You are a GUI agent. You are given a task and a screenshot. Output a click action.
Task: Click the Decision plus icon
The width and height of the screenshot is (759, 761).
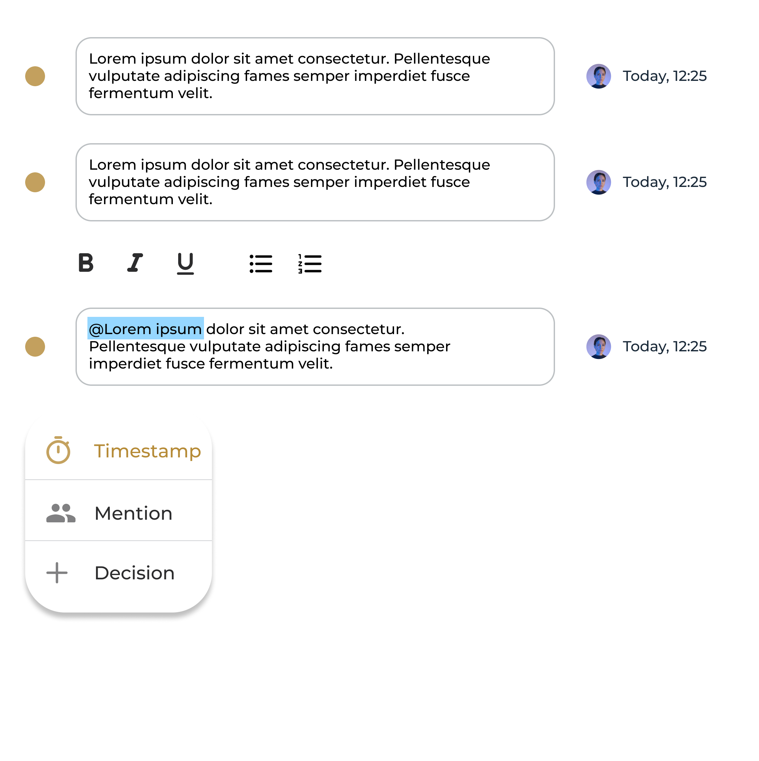tap(57, 573)
